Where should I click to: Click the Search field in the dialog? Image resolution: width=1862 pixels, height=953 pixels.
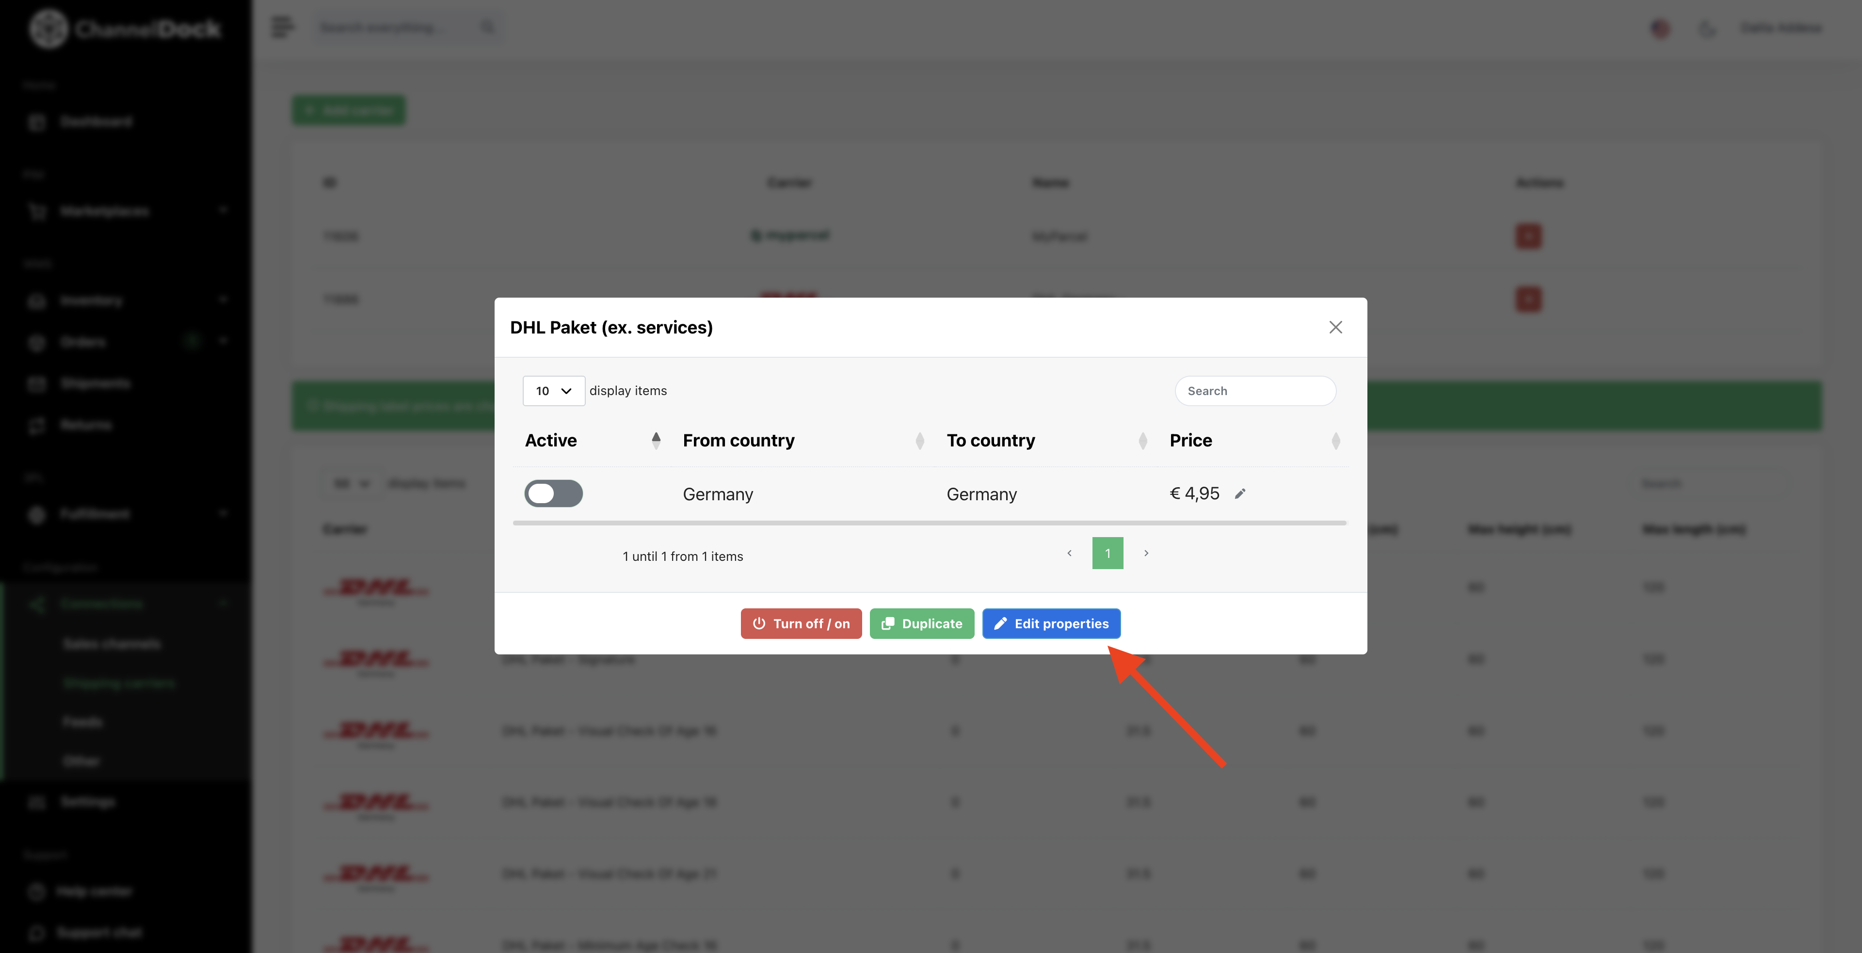(1255, 391)
